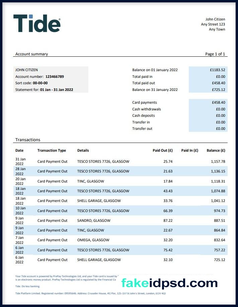Click the fakeidpsd.com watermark
The image size is (238, 307).
coord(169,283)
